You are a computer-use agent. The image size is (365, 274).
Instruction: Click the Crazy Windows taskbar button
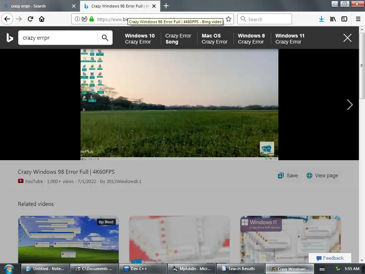point(289,269)
